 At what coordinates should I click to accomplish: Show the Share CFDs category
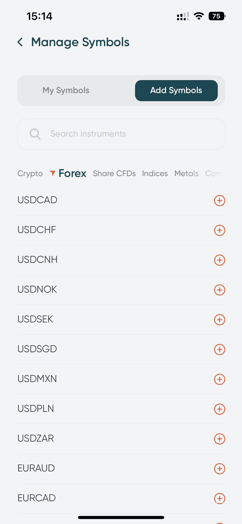(114, 174)
